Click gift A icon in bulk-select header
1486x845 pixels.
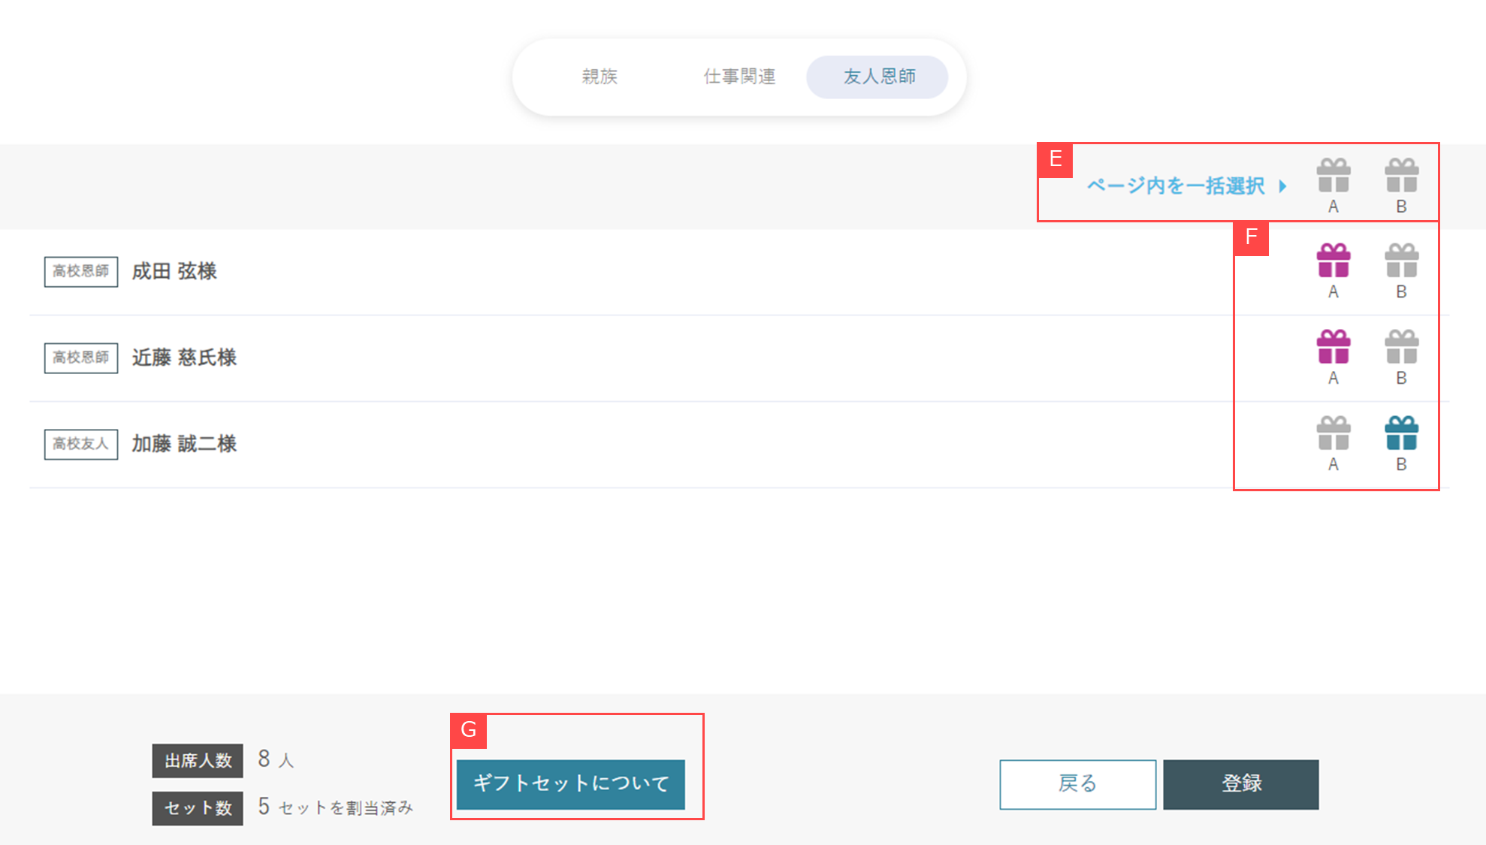[1333, 174]
